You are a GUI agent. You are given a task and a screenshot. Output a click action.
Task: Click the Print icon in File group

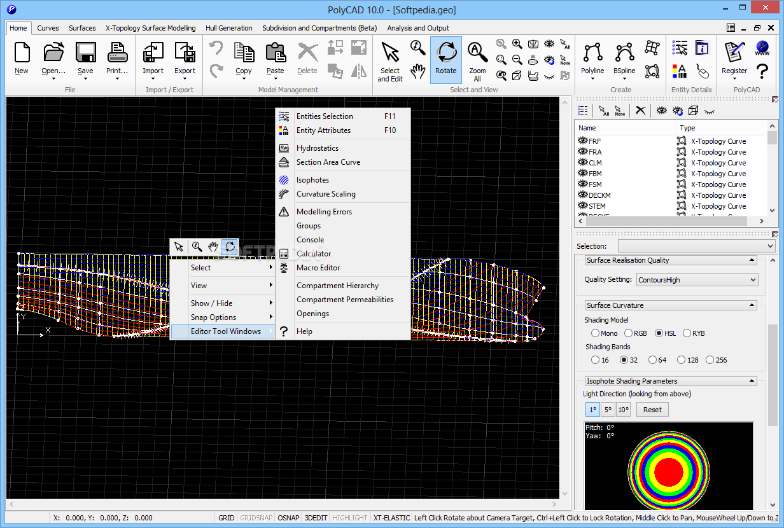click(117, 53)
